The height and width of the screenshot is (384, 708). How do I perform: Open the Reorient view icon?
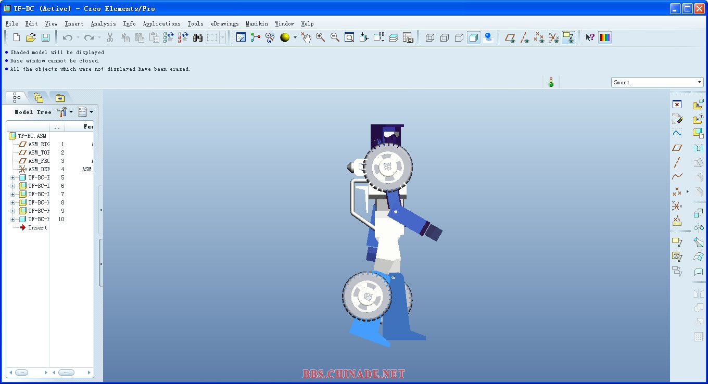(364, 37)
